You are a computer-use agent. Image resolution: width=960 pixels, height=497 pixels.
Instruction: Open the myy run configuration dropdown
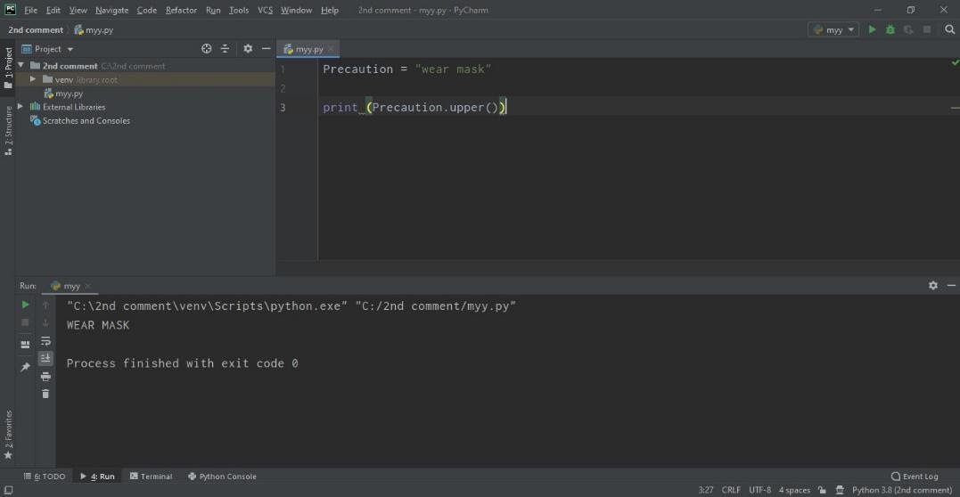833,29
